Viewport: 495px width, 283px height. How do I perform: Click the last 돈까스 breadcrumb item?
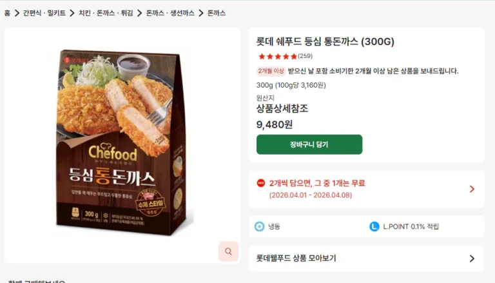pos(217,13)
